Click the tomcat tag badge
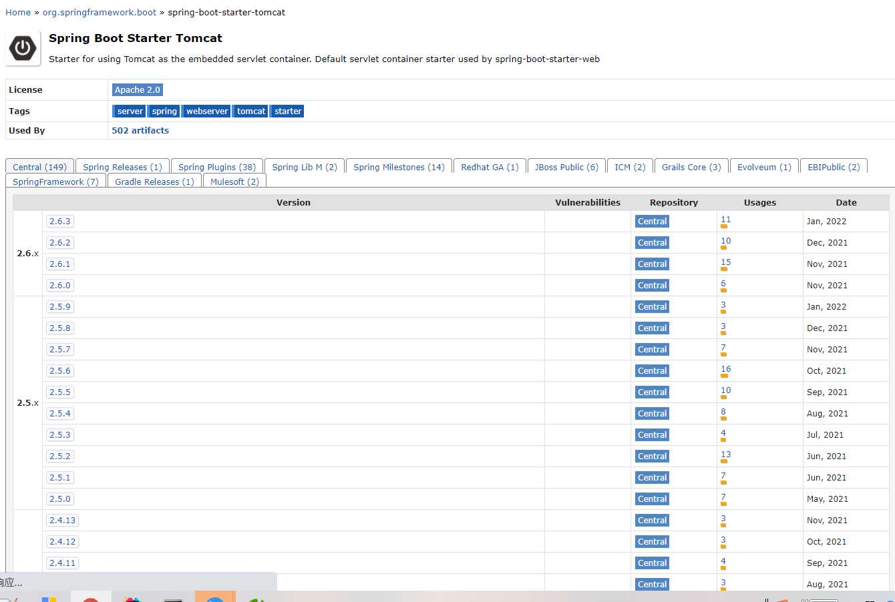895x602 pixels. click(x=250, y=111)
